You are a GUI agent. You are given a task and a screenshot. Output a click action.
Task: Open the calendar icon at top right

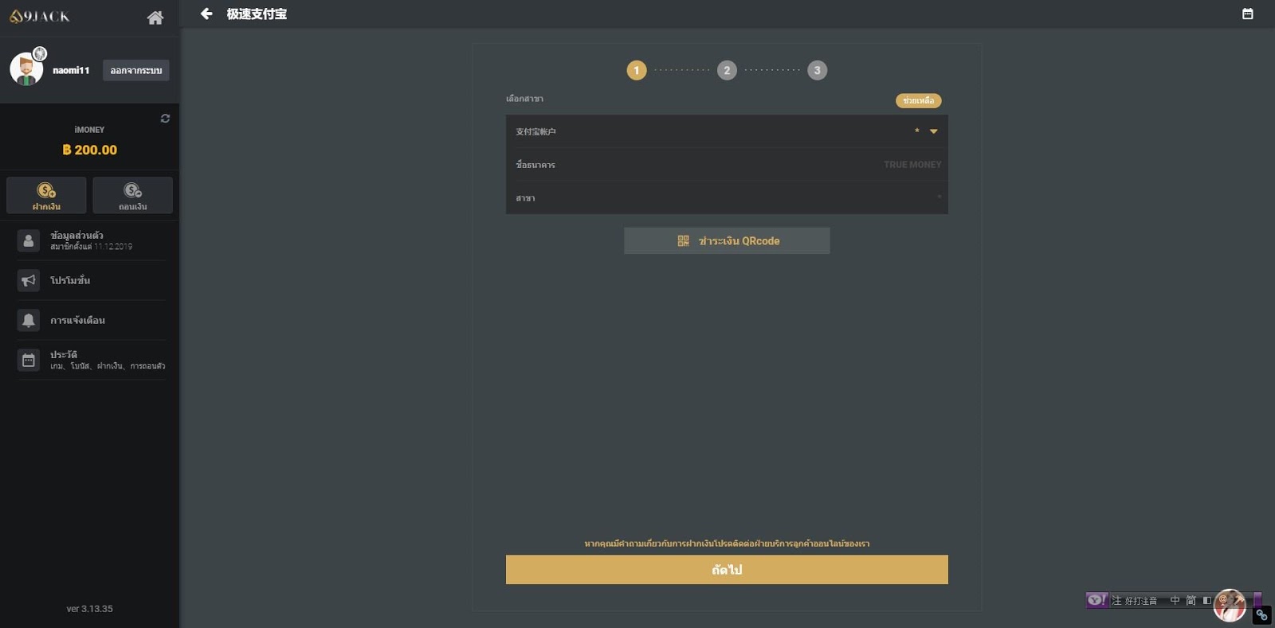tap(1248, 14)
